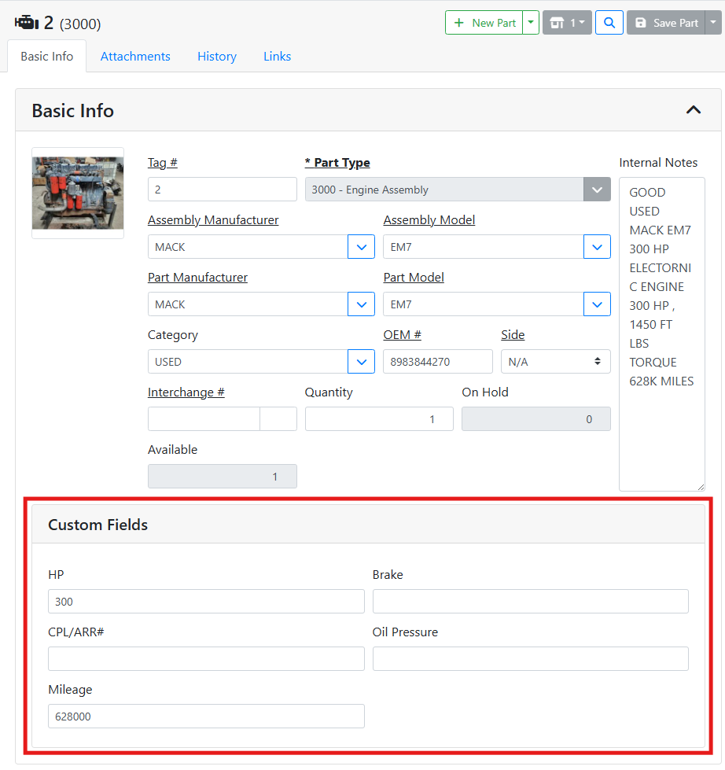This screenshot has width=725, height=770.
Task: Open the New Part dropdown arrow
Action: 532,23
